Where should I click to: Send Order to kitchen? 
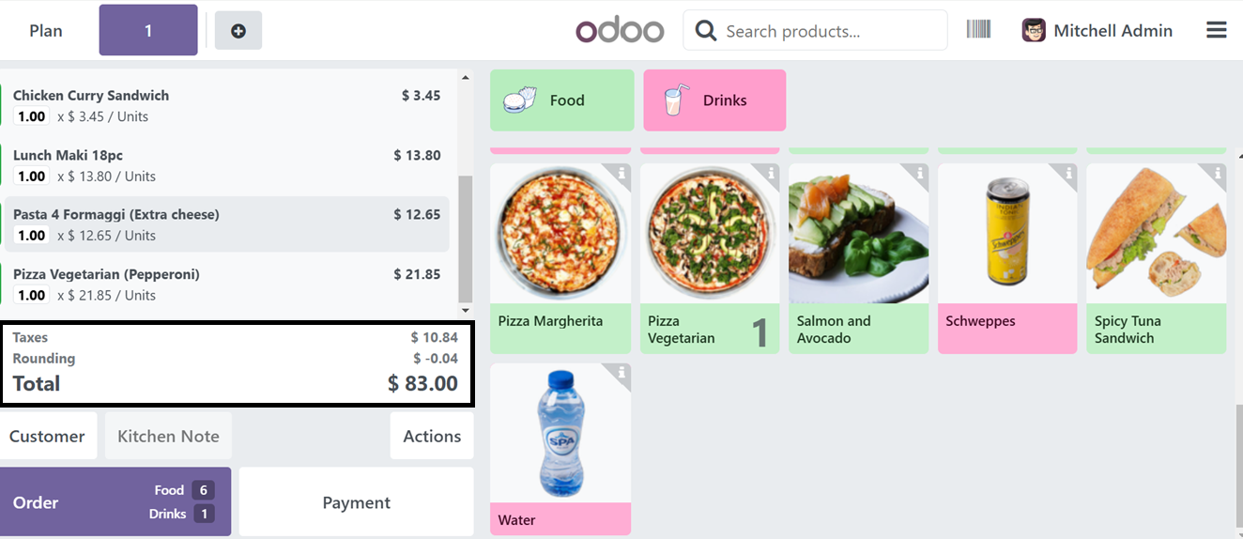tap(115, 502)
